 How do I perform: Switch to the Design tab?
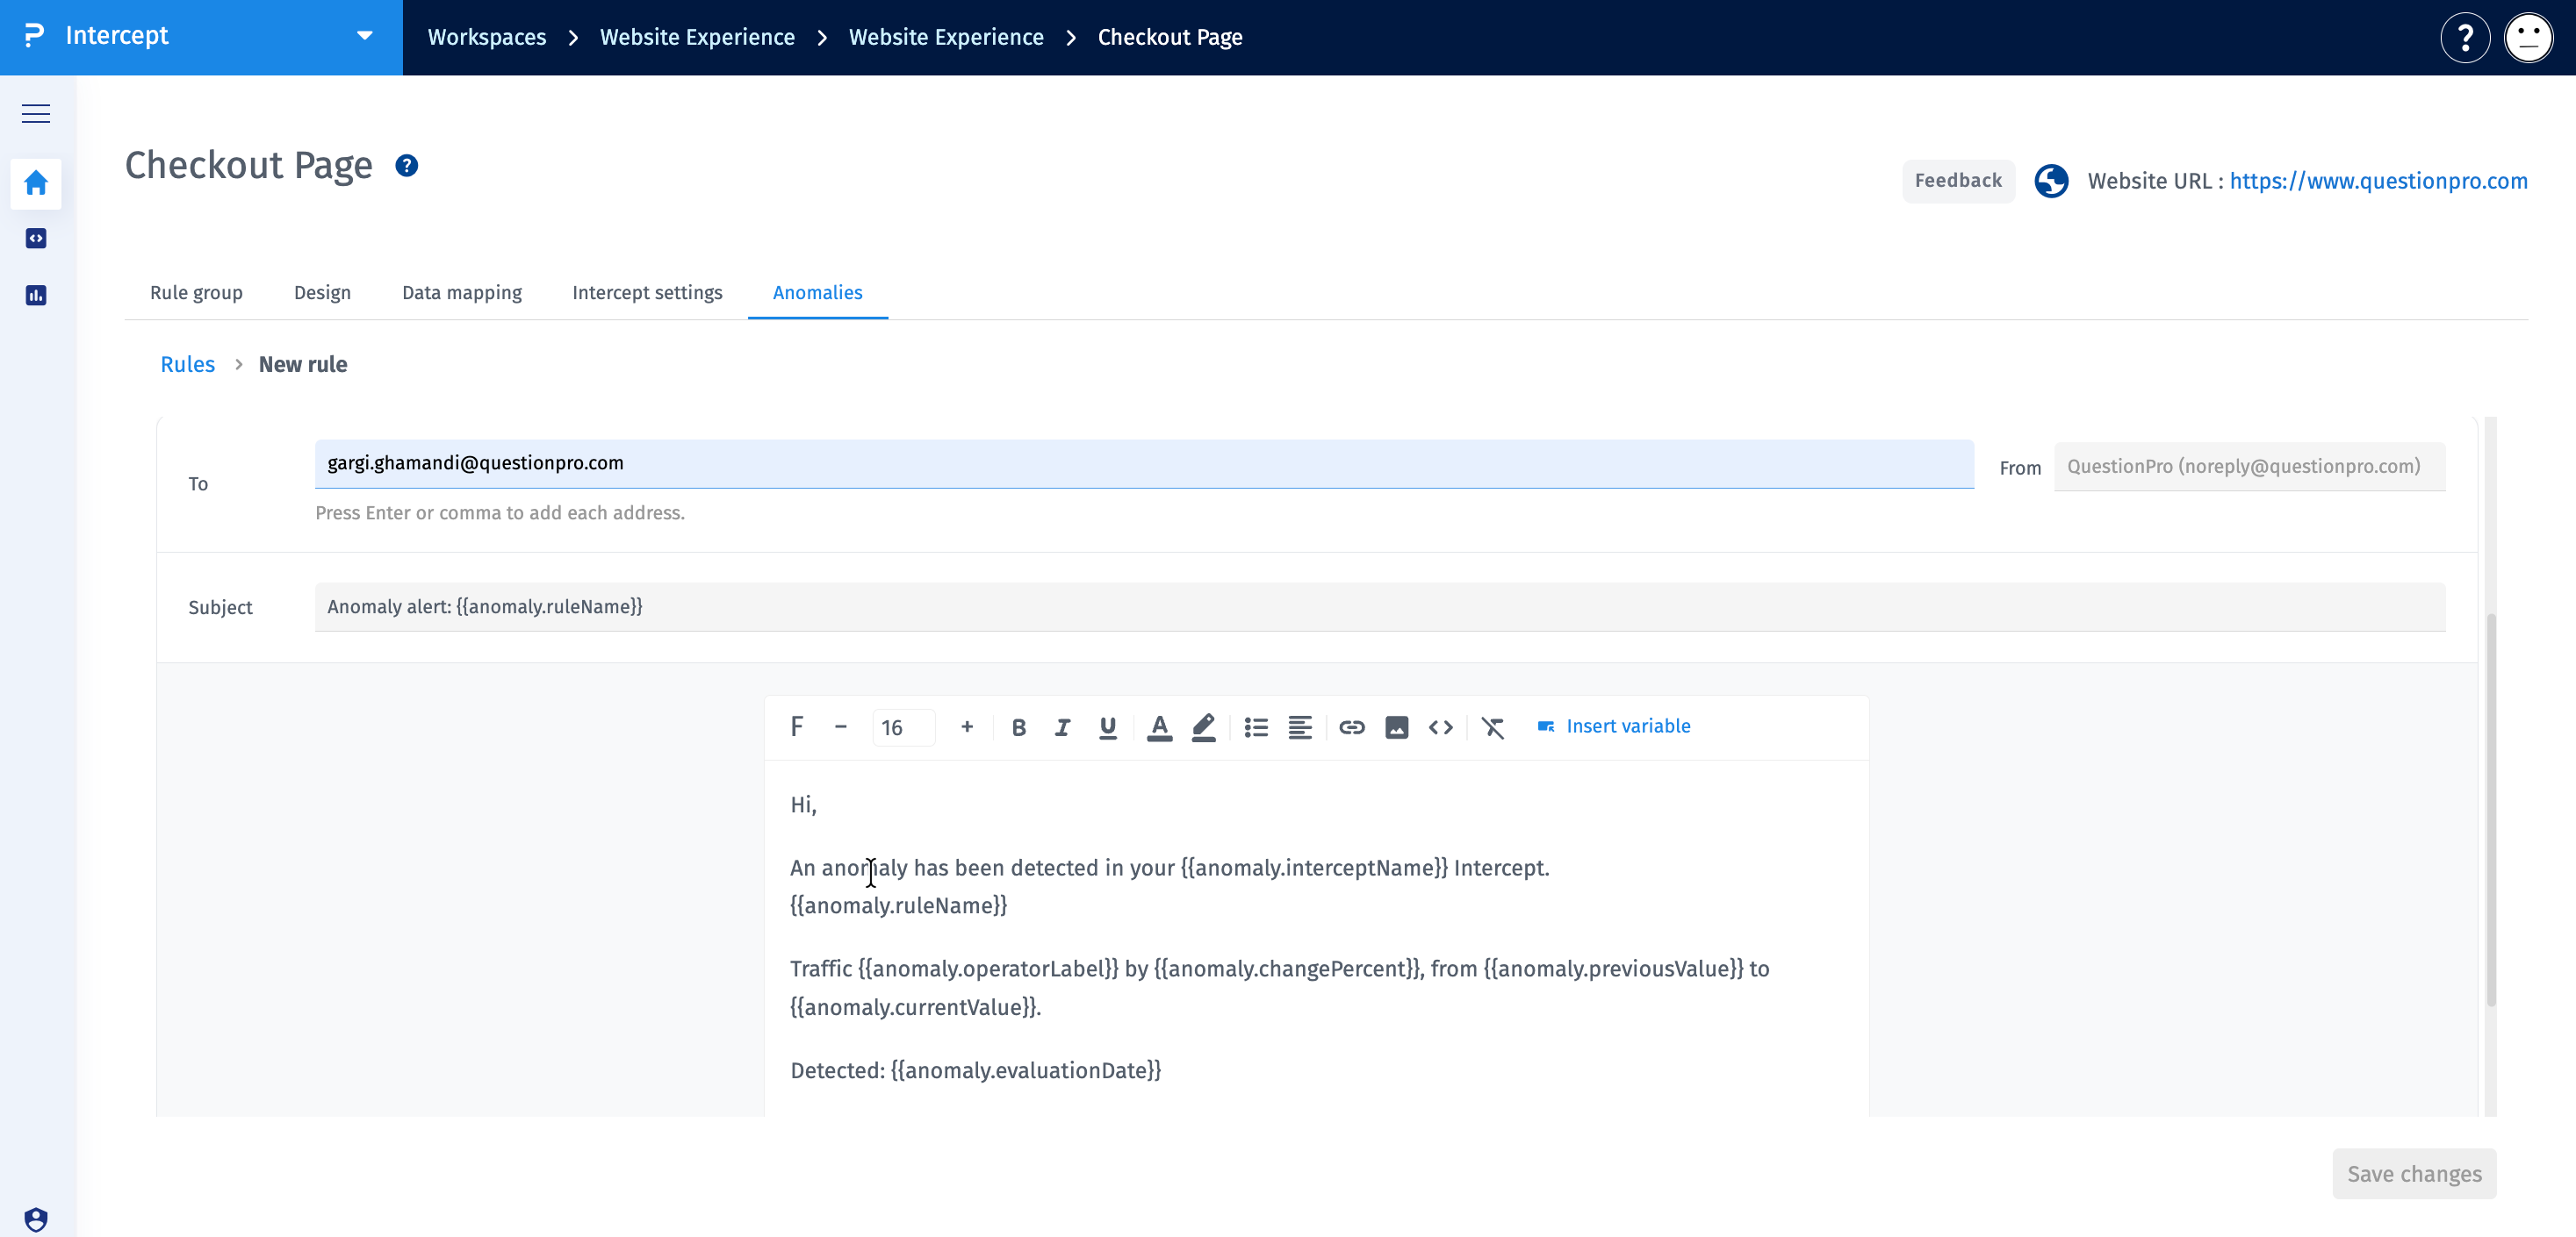pos(322,293)
